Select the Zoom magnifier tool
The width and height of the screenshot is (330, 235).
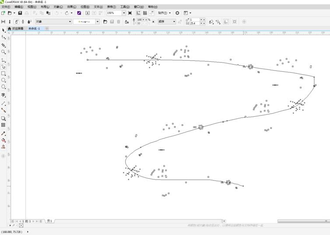[x=4, y=52]
